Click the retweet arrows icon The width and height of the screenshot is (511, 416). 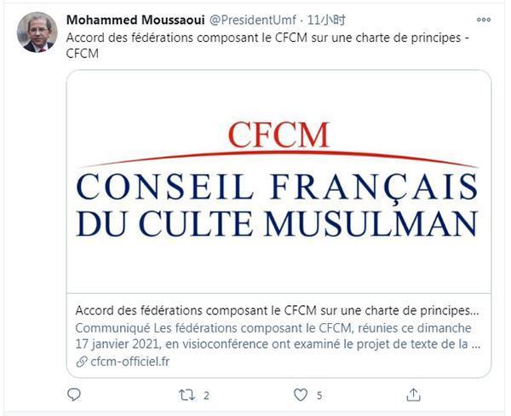(187, 395)
